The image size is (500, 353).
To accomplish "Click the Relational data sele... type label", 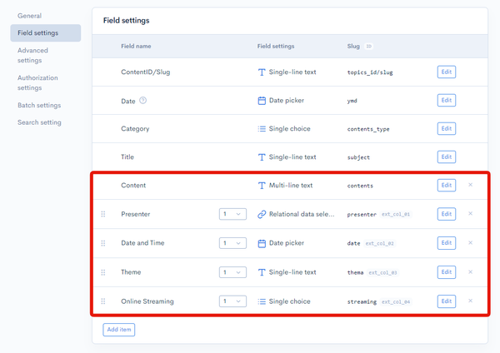I will point(302,214).
